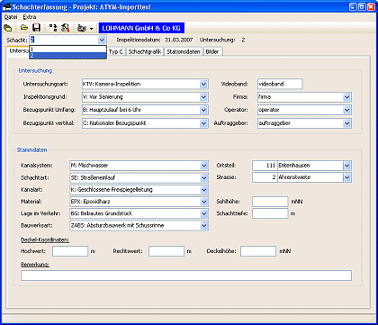Open the small arrow next to the camera icon
The image size is (378, 325).
pyautogui.click(x=92, y=29)
